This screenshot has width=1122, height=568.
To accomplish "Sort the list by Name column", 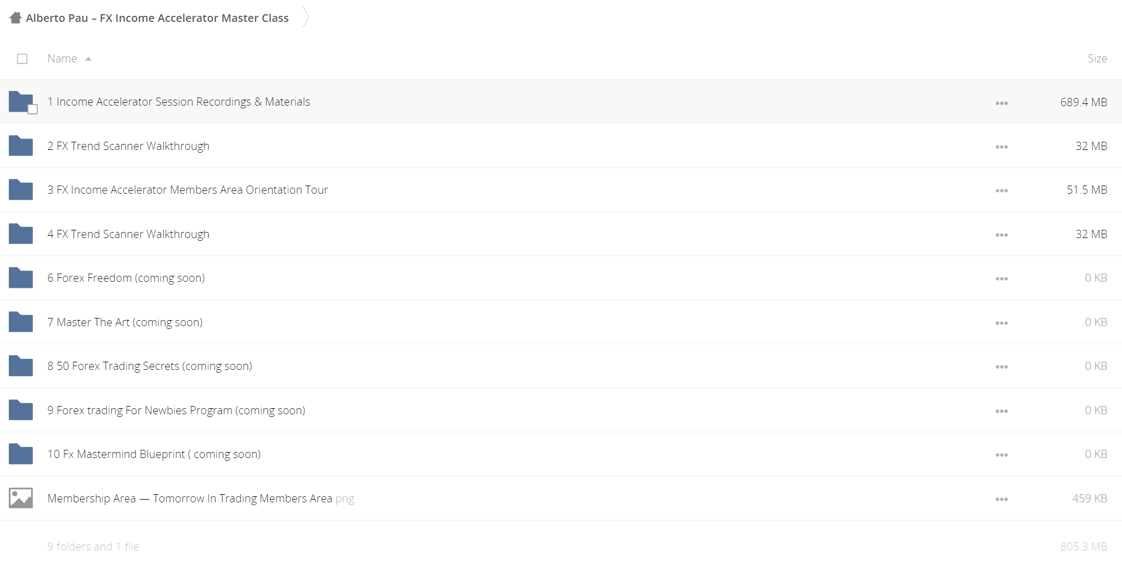I will pyautogui.click(x=62, y=59).
